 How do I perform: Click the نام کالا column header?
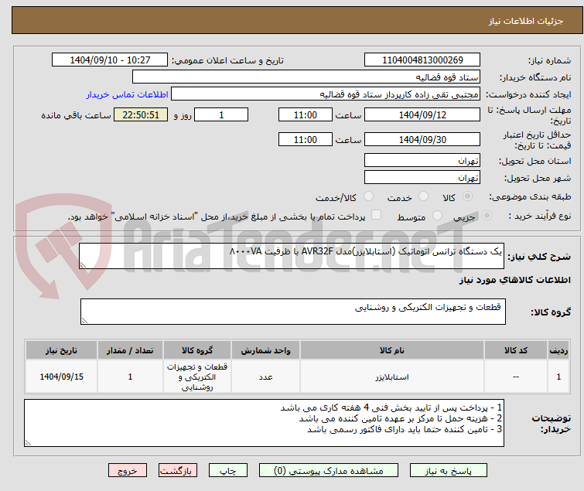pos(392,350)
